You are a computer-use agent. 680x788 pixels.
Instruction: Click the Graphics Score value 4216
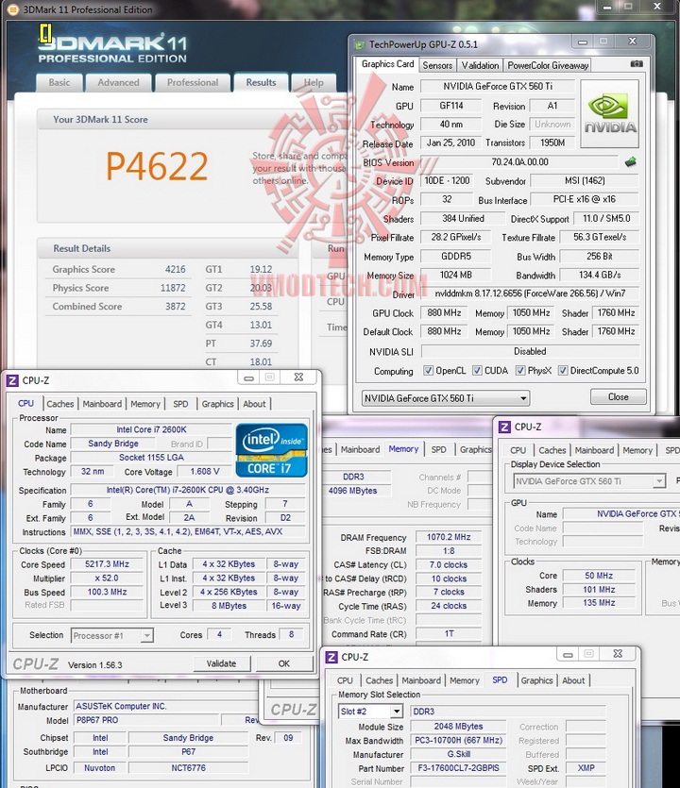pyautogui.click(x=175, y=269)
